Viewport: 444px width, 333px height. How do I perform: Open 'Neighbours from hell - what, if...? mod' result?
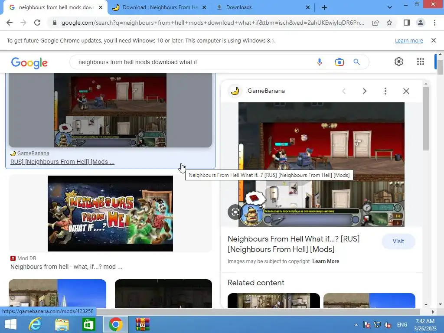click(x=66, y=267)
